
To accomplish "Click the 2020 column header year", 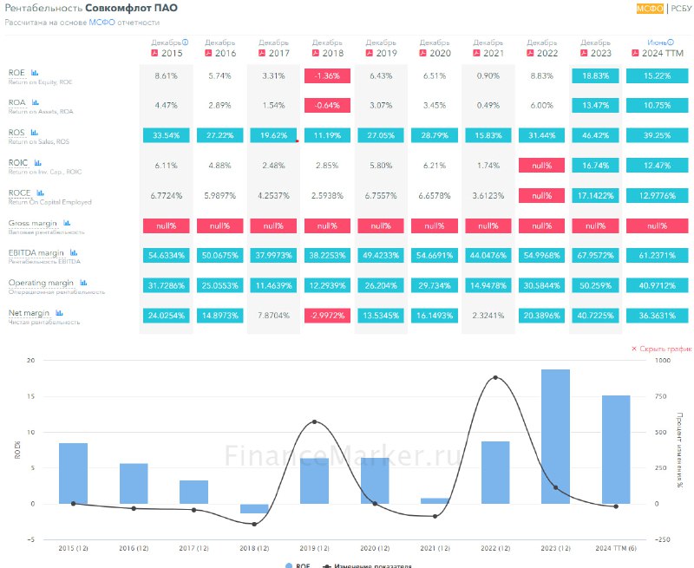I will (440, 53).
